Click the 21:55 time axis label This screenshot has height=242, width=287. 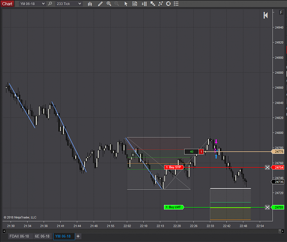[x=110, y=226]
